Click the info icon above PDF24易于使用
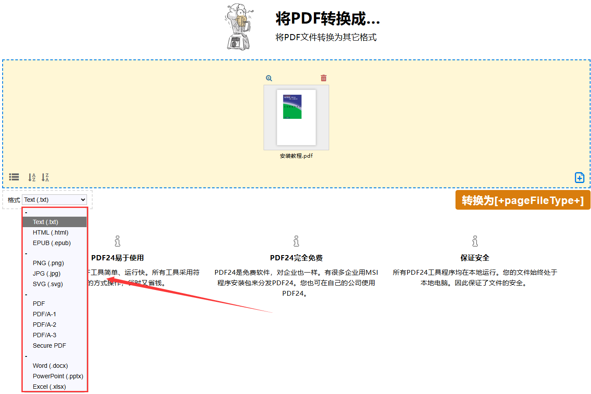Viewport: 591px width, 394px height. click(x=117, y=241)
